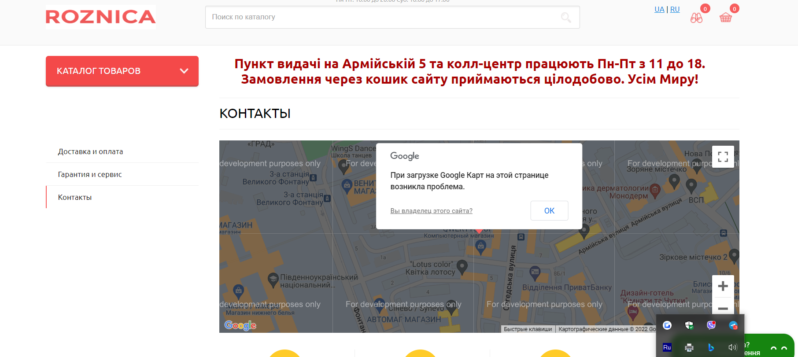Viewport: 798px width, 357px height.
Task: Click the Зіркове містечко 2 map pin
Action: point(734,255)
